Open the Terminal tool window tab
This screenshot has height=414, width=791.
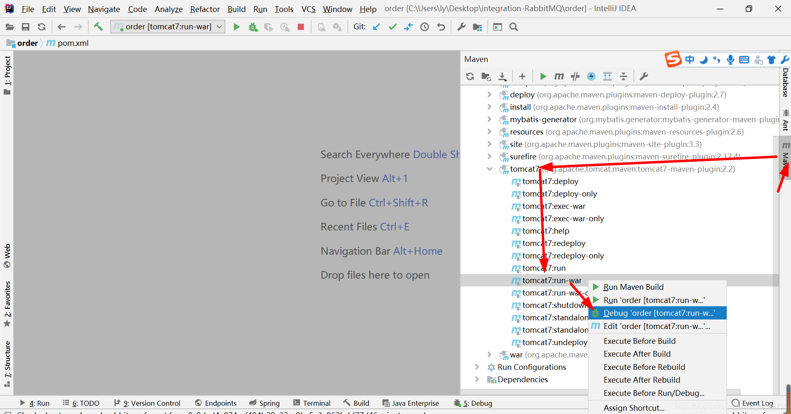[x=312, y=403]
